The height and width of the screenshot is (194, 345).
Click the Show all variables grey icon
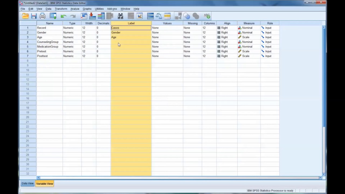tap(196, 16)
